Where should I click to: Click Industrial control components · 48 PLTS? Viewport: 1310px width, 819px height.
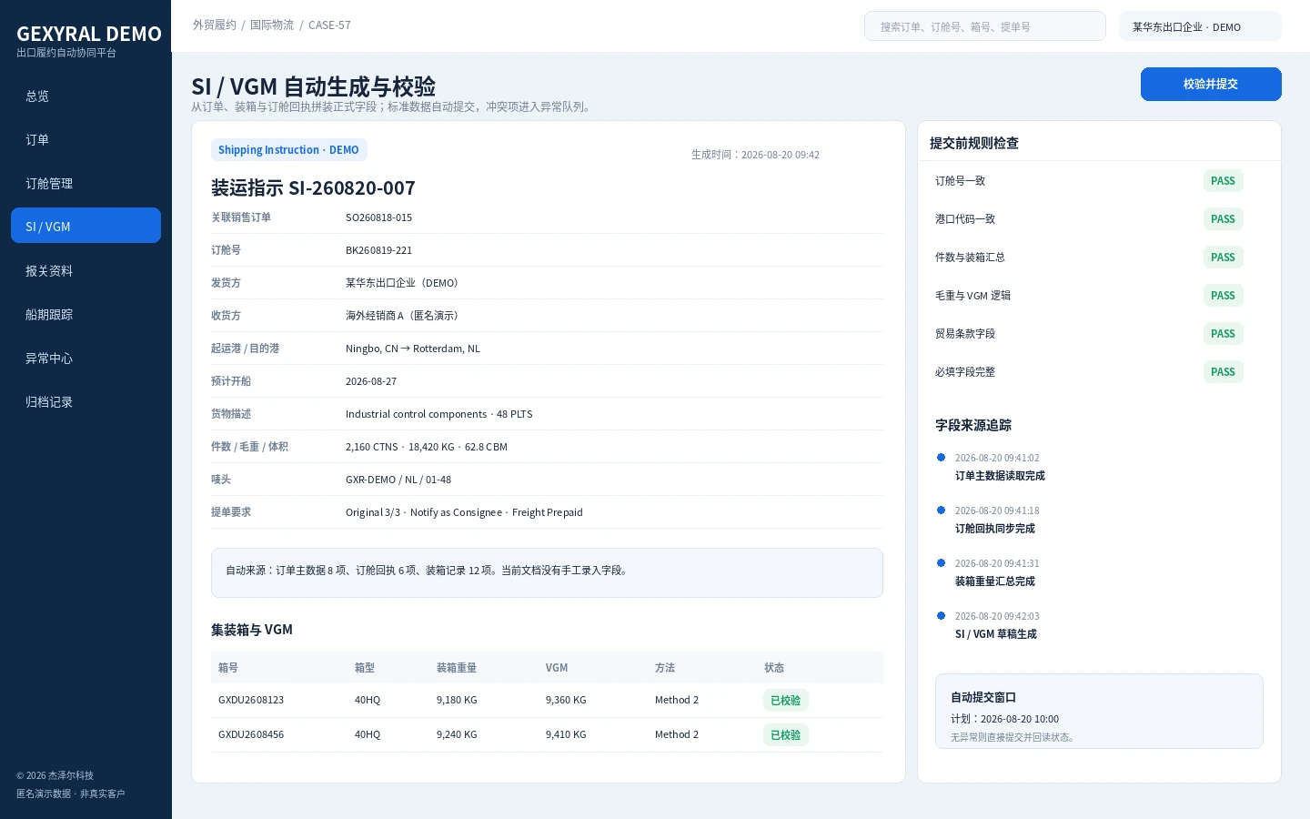coord(439,414)
